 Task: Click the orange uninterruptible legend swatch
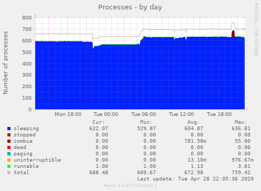(x=9, y=160)
